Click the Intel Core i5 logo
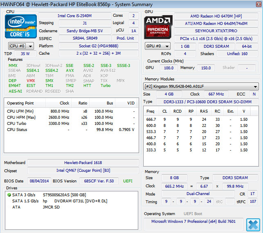263x233 pixels. point(21,27)
